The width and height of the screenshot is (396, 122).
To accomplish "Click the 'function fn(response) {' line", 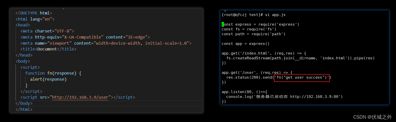I will click(x=53, y=73).
